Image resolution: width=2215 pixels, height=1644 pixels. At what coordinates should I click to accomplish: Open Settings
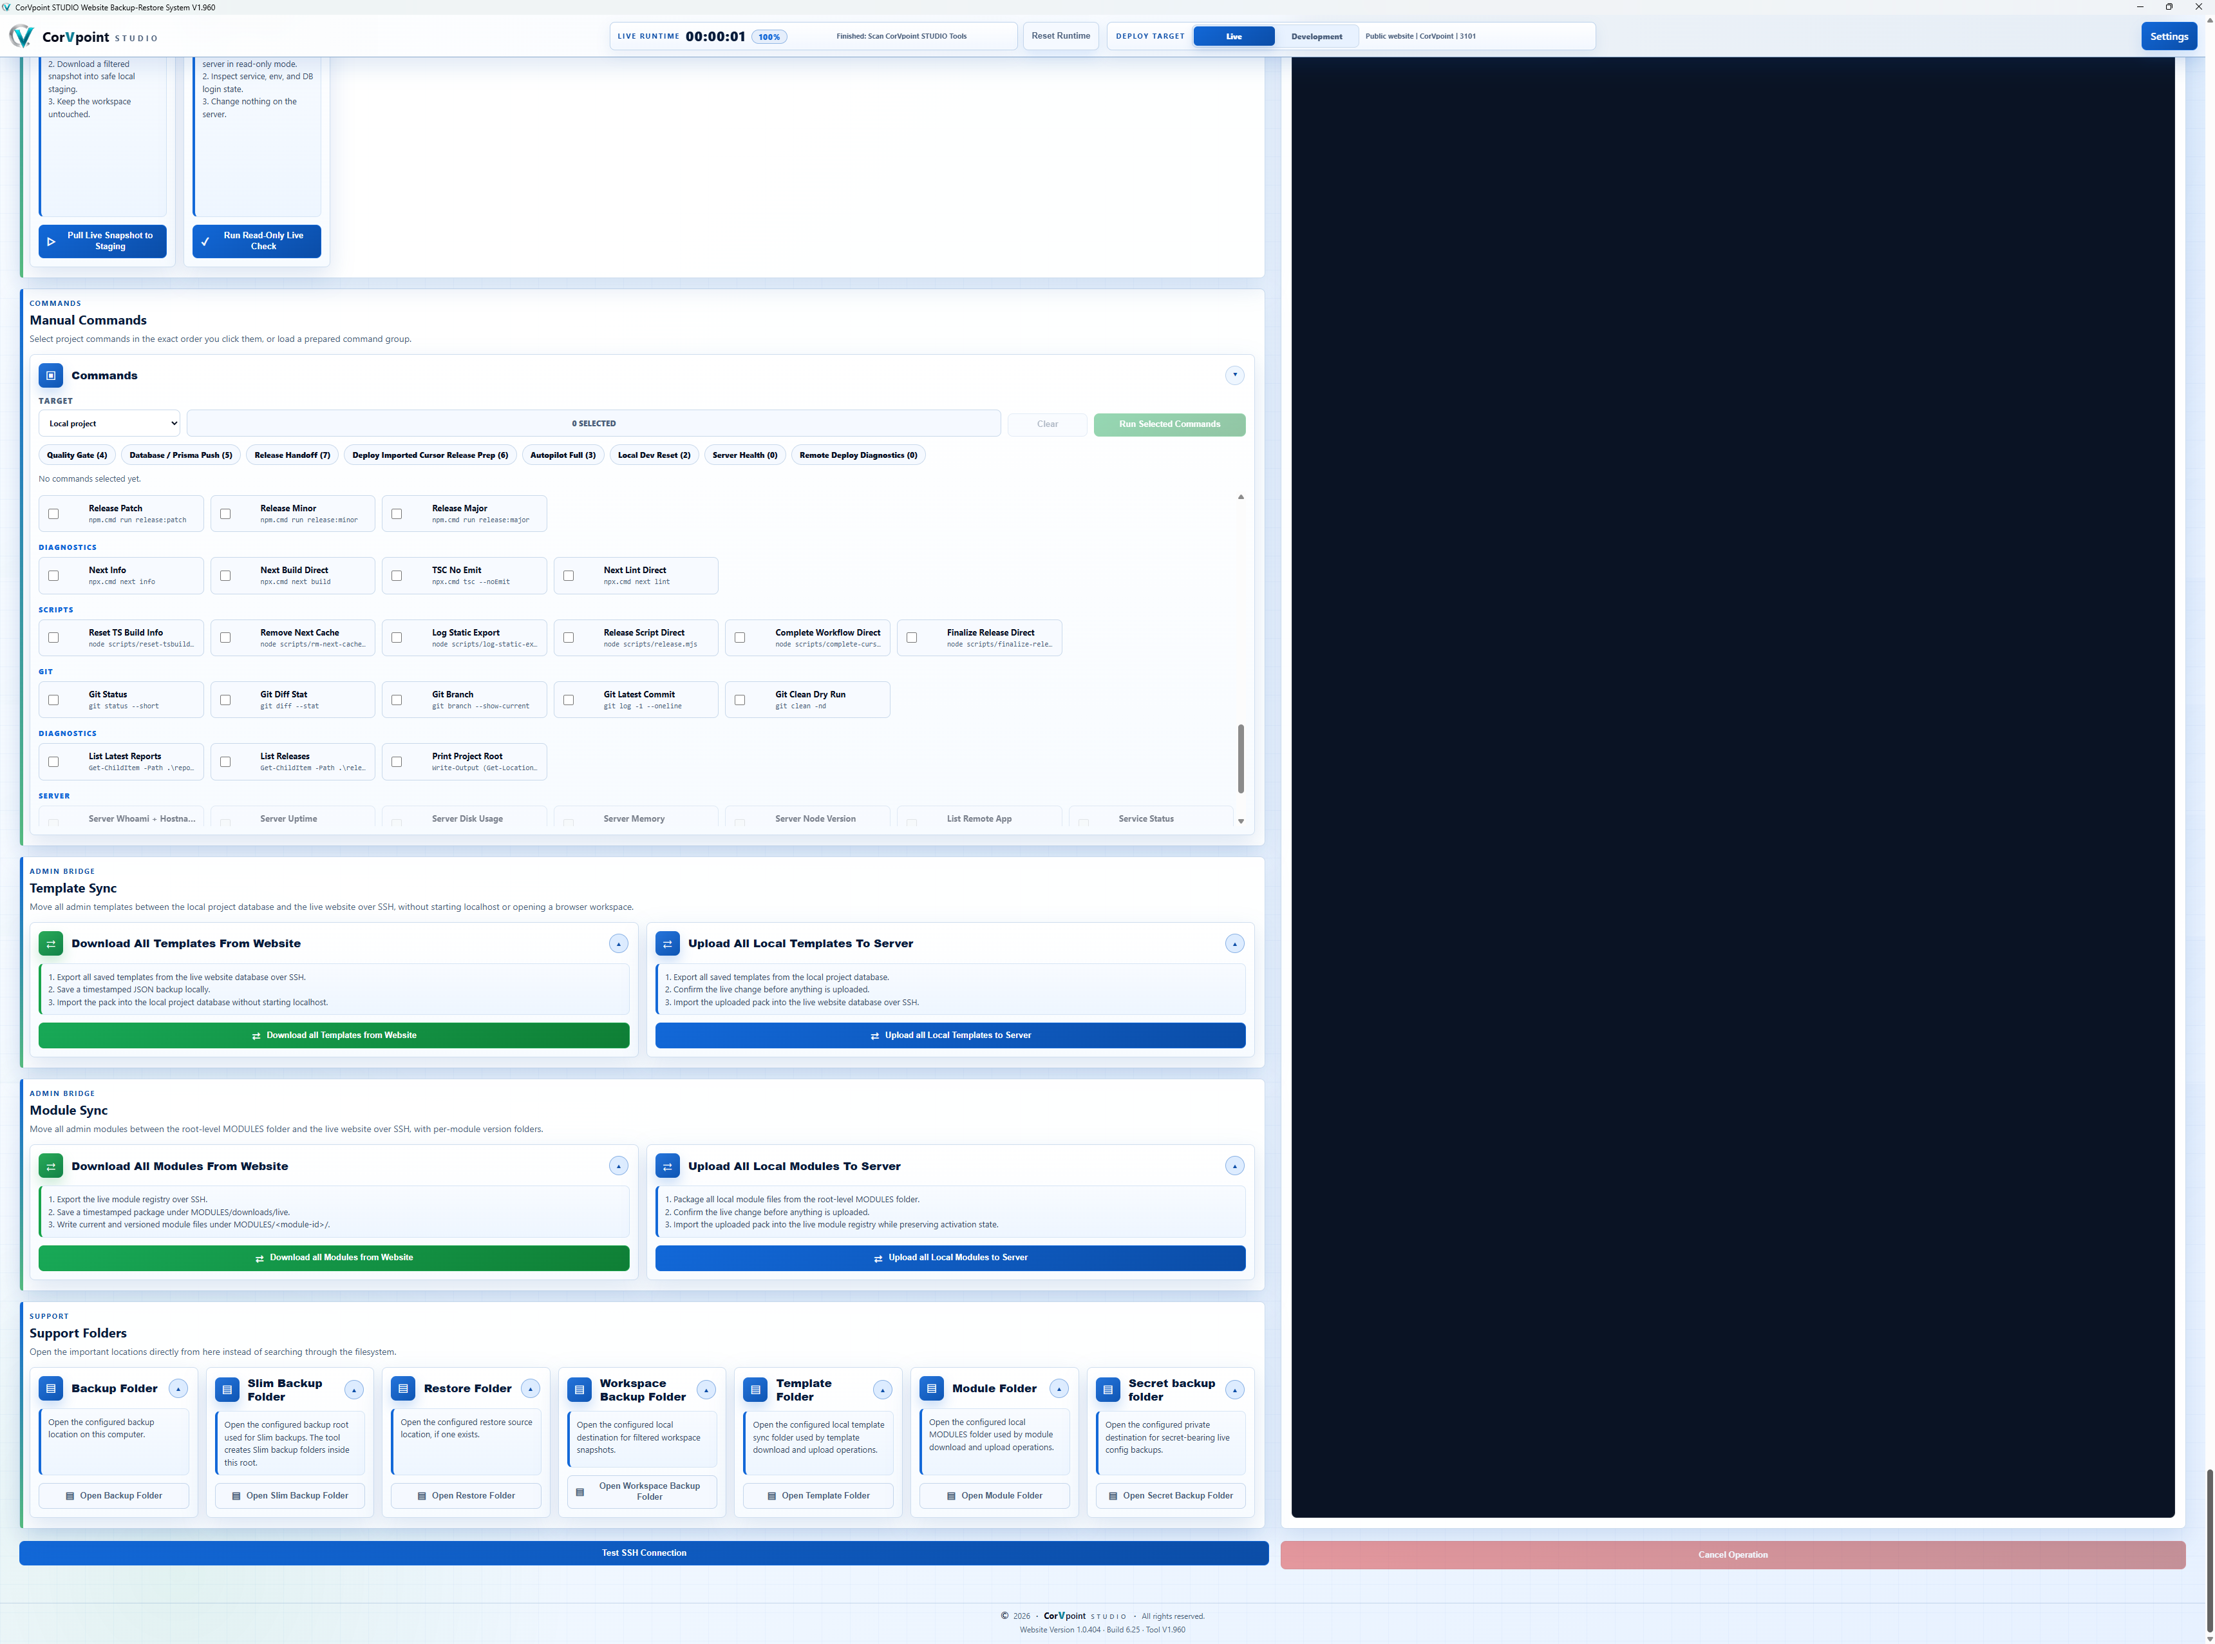point(2169,37)
